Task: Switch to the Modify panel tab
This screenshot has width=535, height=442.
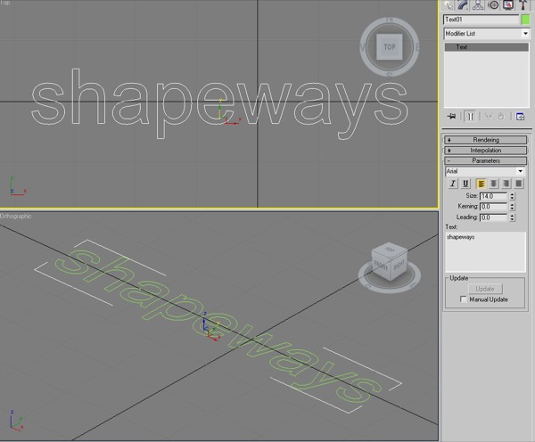Action: pos(464,5)
